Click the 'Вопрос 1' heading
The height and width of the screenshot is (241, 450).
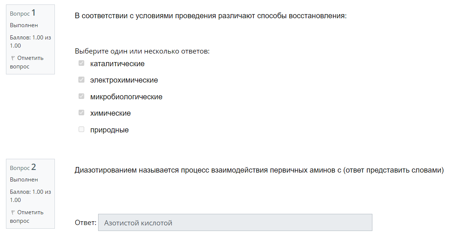click(23, 13)
